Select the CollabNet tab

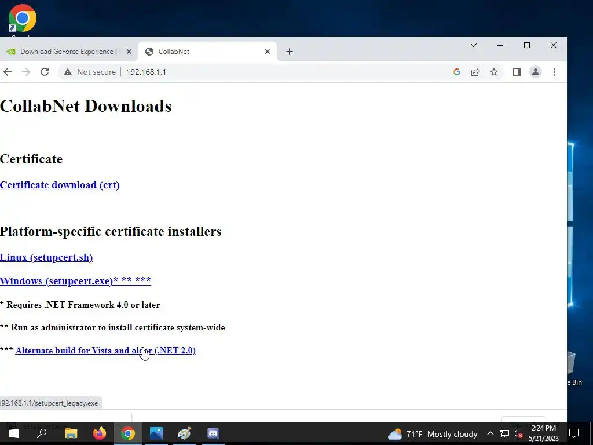(207, 52)
